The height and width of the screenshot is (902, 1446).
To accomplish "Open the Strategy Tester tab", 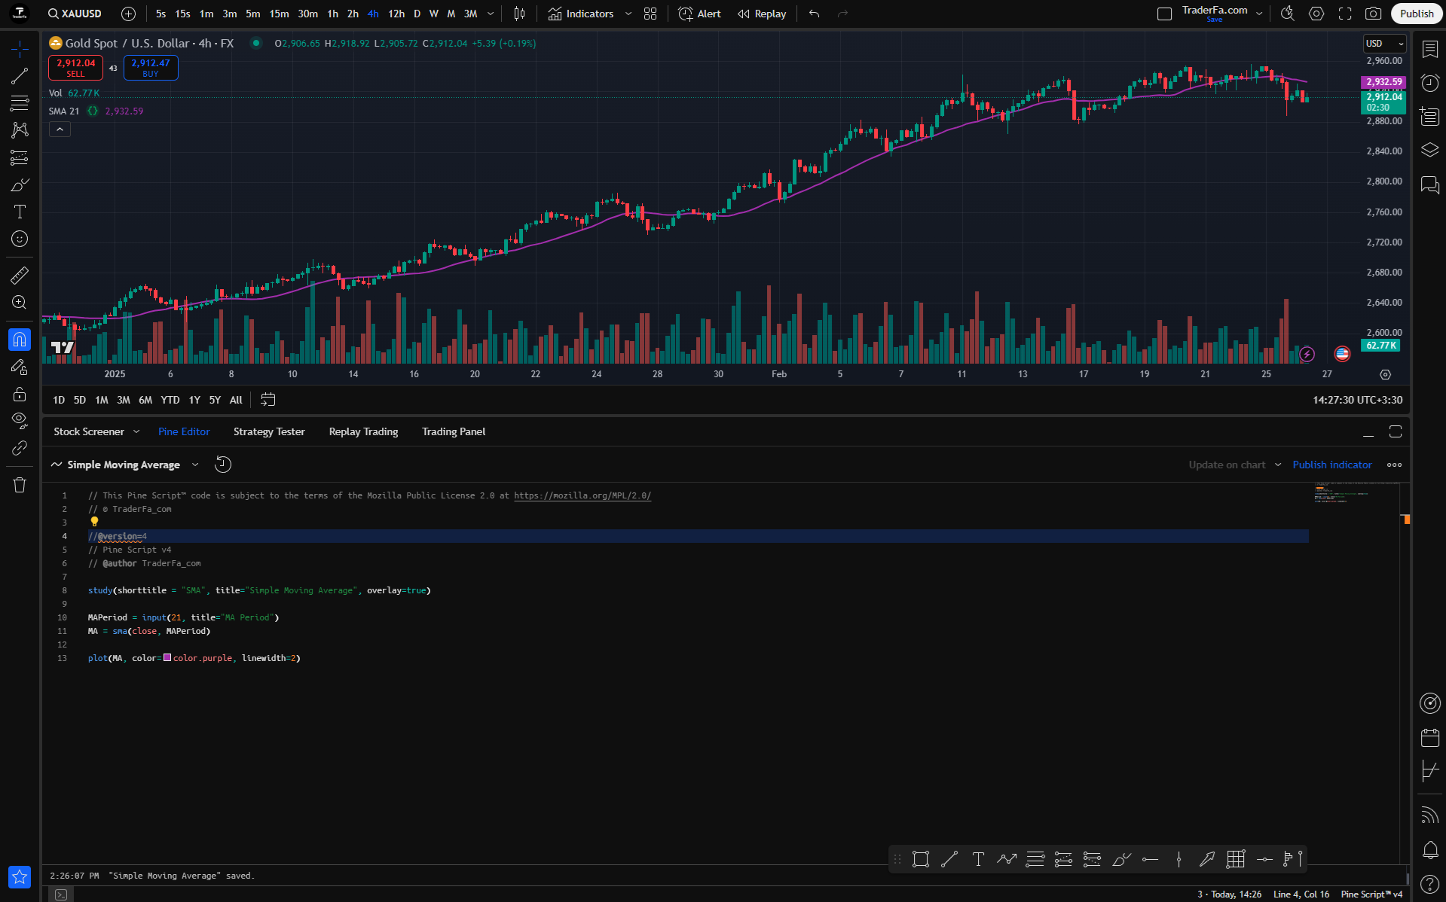I will click(x=269, y=431).
